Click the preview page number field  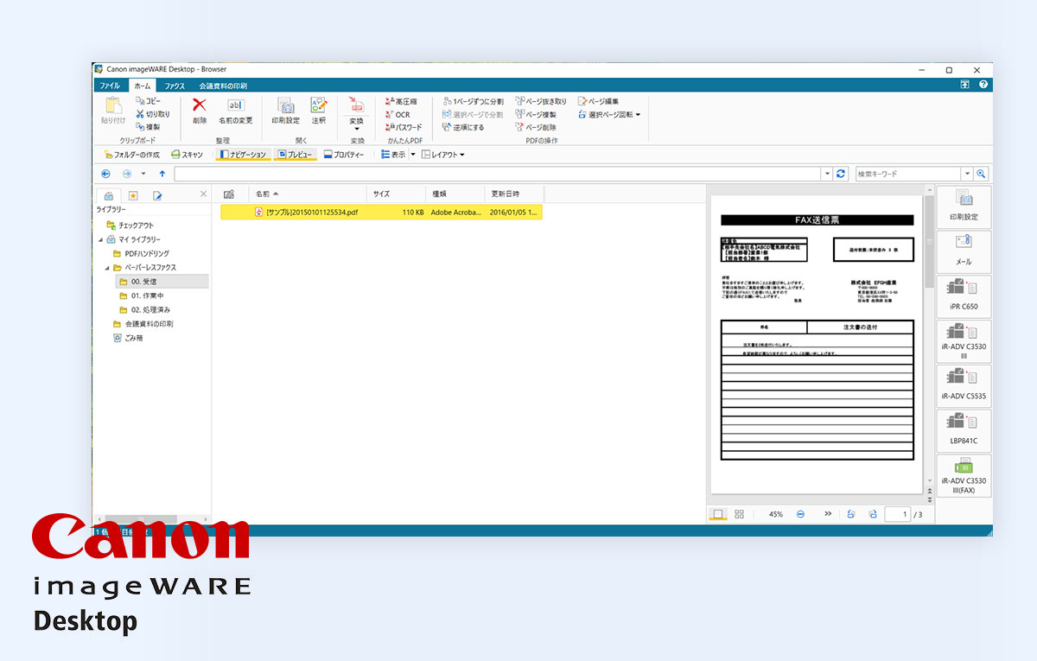tap(897, 514)
